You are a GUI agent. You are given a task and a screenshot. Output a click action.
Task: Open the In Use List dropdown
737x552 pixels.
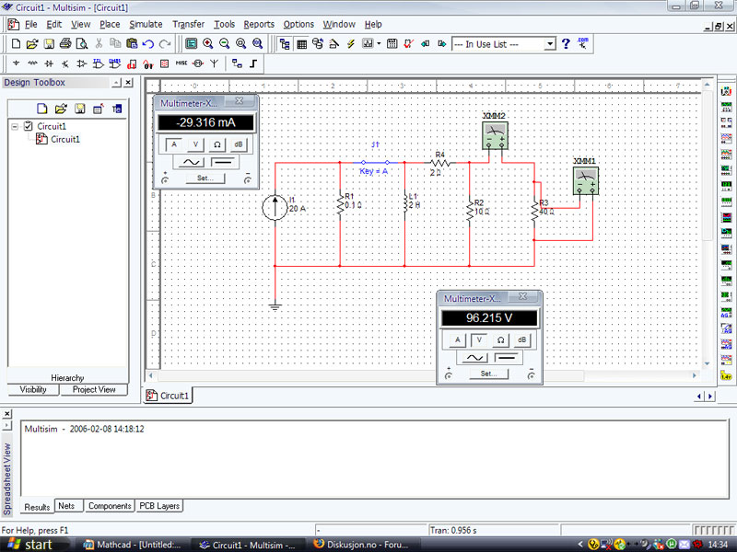click(550, 43)
